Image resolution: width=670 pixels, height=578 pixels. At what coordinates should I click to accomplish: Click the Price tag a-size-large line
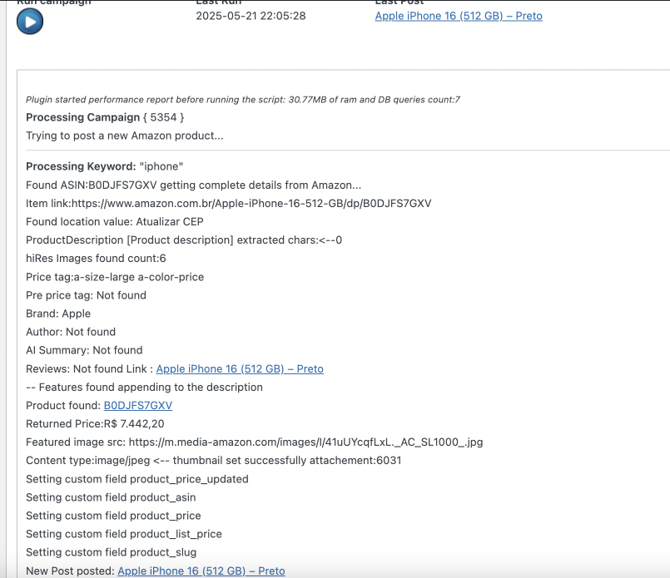click(x=115, y=276)
